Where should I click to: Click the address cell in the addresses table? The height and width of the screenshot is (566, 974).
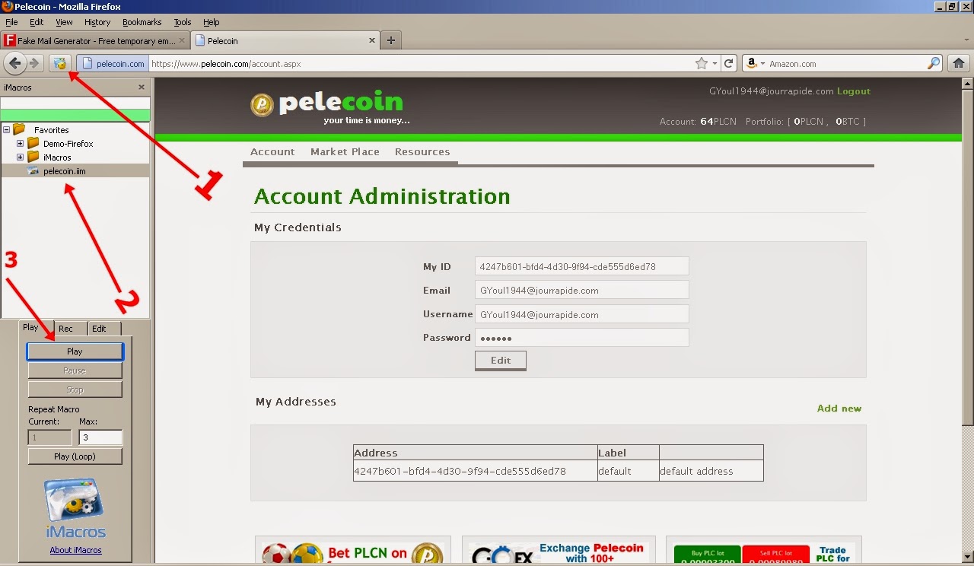[475, 471]
